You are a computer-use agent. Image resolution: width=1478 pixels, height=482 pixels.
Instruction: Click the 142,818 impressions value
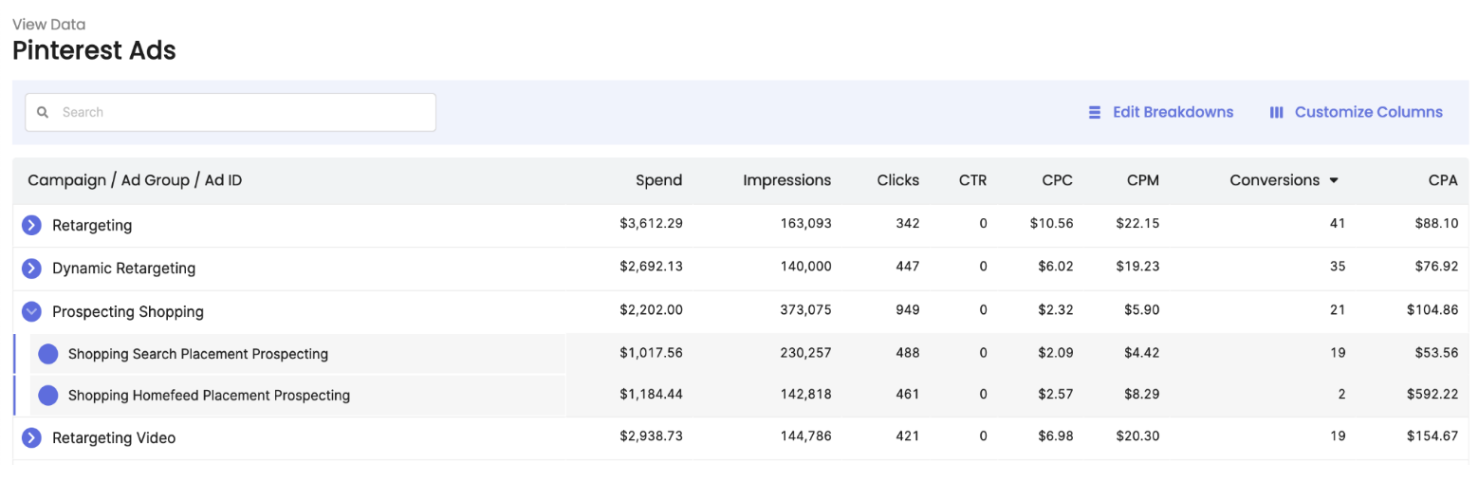[x=805, y=394]
